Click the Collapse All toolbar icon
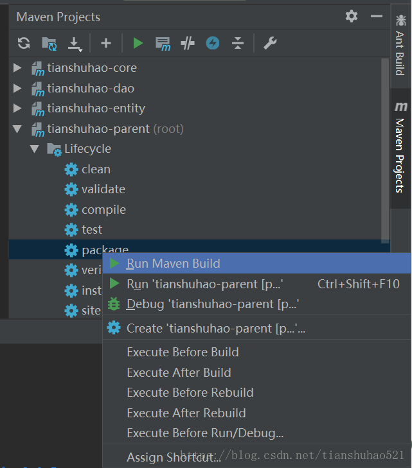Image resolution: width=412 pixels, height=468 pixels. click(x=238, y=43)
